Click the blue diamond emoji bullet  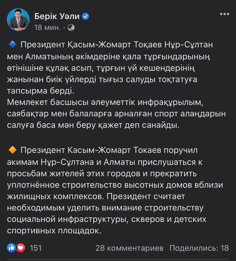pos(12,44)
